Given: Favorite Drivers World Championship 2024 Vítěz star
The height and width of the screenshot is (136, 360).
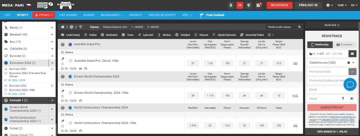Looking at the screenshot, I should pos(63,96).
